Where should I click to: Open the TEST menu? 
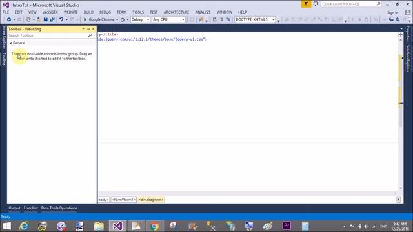point(154,12)
